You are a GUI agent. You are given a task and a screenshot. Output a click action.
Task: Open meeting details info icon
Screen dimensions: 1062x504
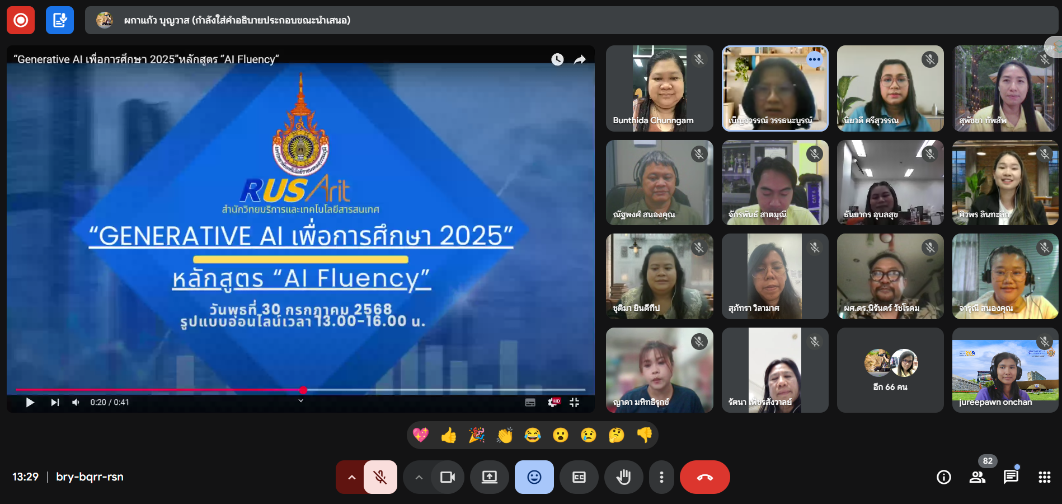click(x=944, y=477)
